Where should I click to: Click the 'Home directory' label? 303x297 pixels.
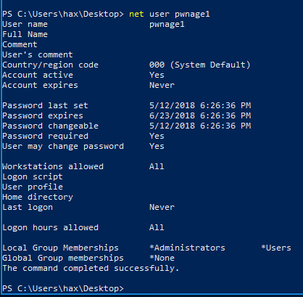point(38,198)
